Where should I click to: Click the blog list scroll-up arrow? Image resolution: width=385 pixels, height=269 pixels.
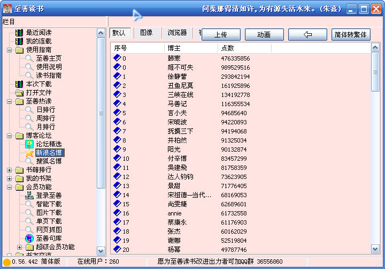pos(375,47)
